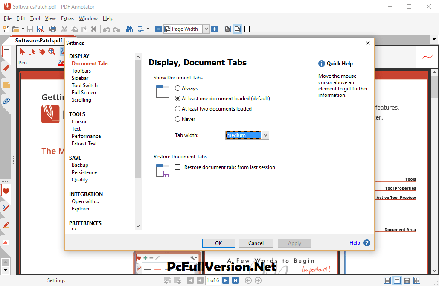Screen dimensions: 439x286
Task: Open the Tab width medium dropdown
Action: coord(265,135)
